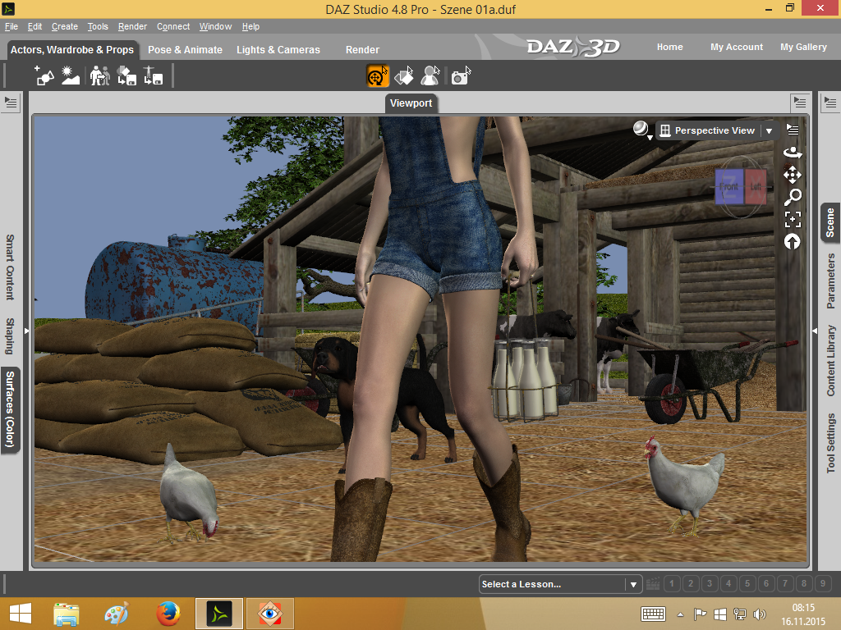Click the environment/landscape toolbar icon
This screenshot has height=630, width=841.
coord(71,75)
